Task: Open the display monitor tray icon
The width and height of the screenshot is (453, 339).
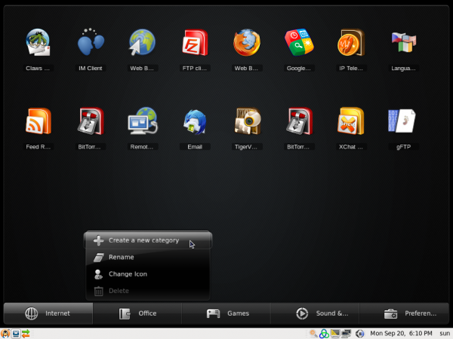Action: click(335, 334)
